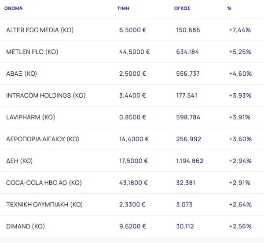
Task: Click the ΟΓΚΟΣ column header
Action: [182, 8]
